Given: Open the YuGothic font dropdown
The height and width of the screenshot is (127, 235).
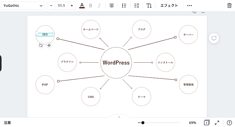Looking at the screenshot, I should click(23, 6).
